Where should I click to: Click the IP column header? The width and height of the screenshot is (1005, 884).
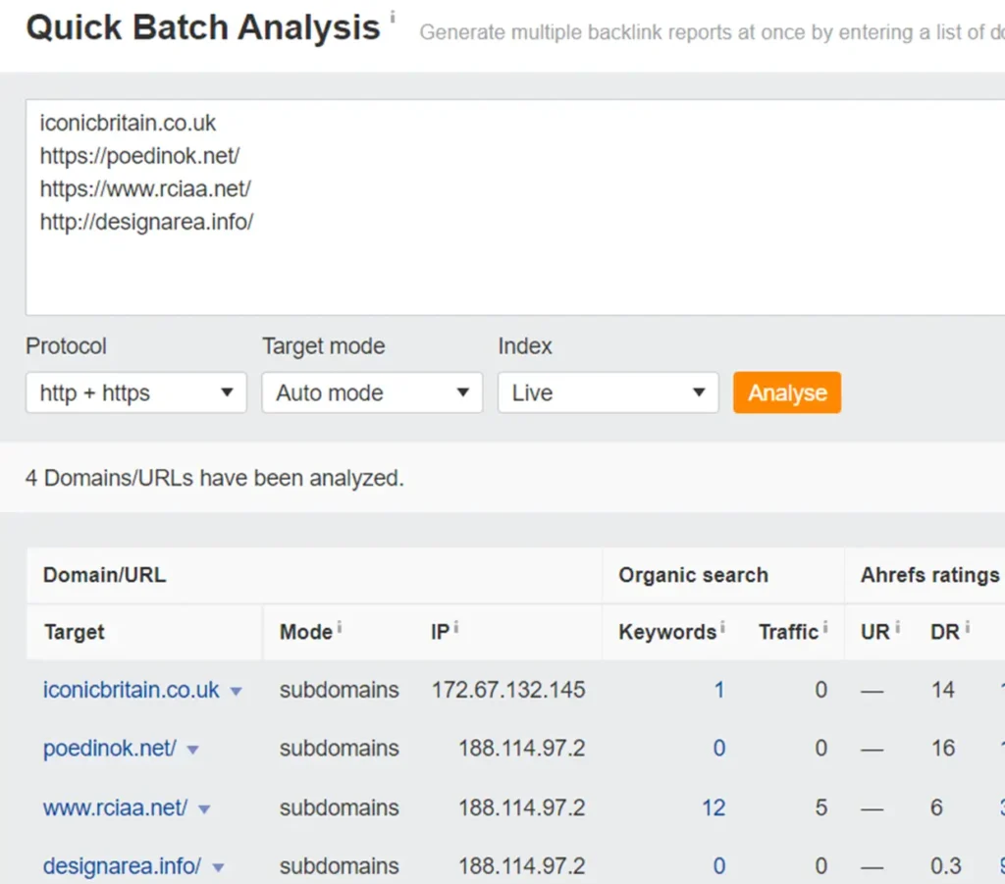pos(440,632)
